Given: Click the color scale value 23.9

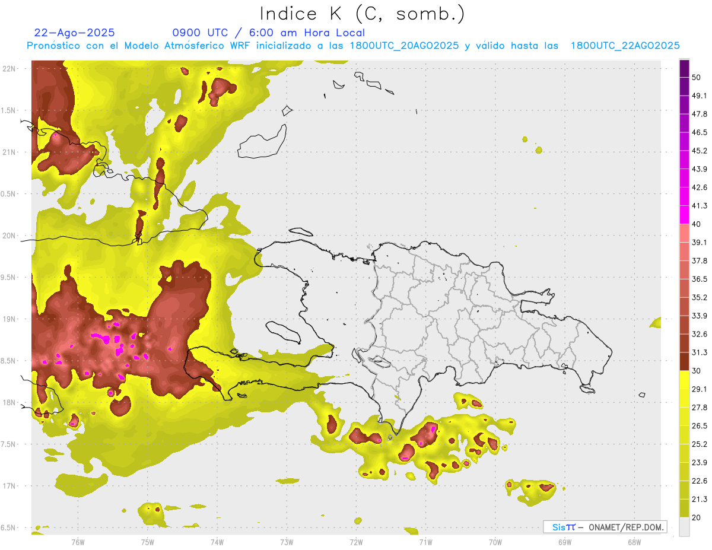Looking at the screenshot, I should (699, 463).
